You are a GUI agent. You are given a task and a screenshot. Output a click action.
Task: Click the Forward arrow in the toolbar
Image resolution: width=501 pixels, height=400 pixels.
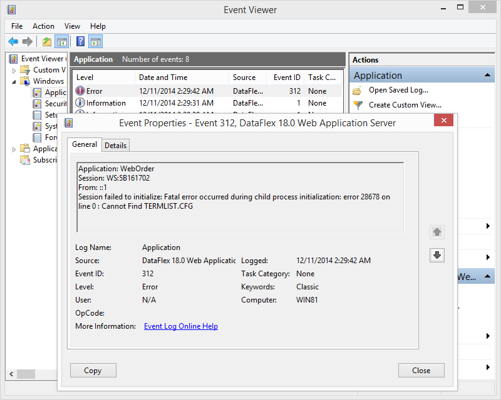(28, 41)
